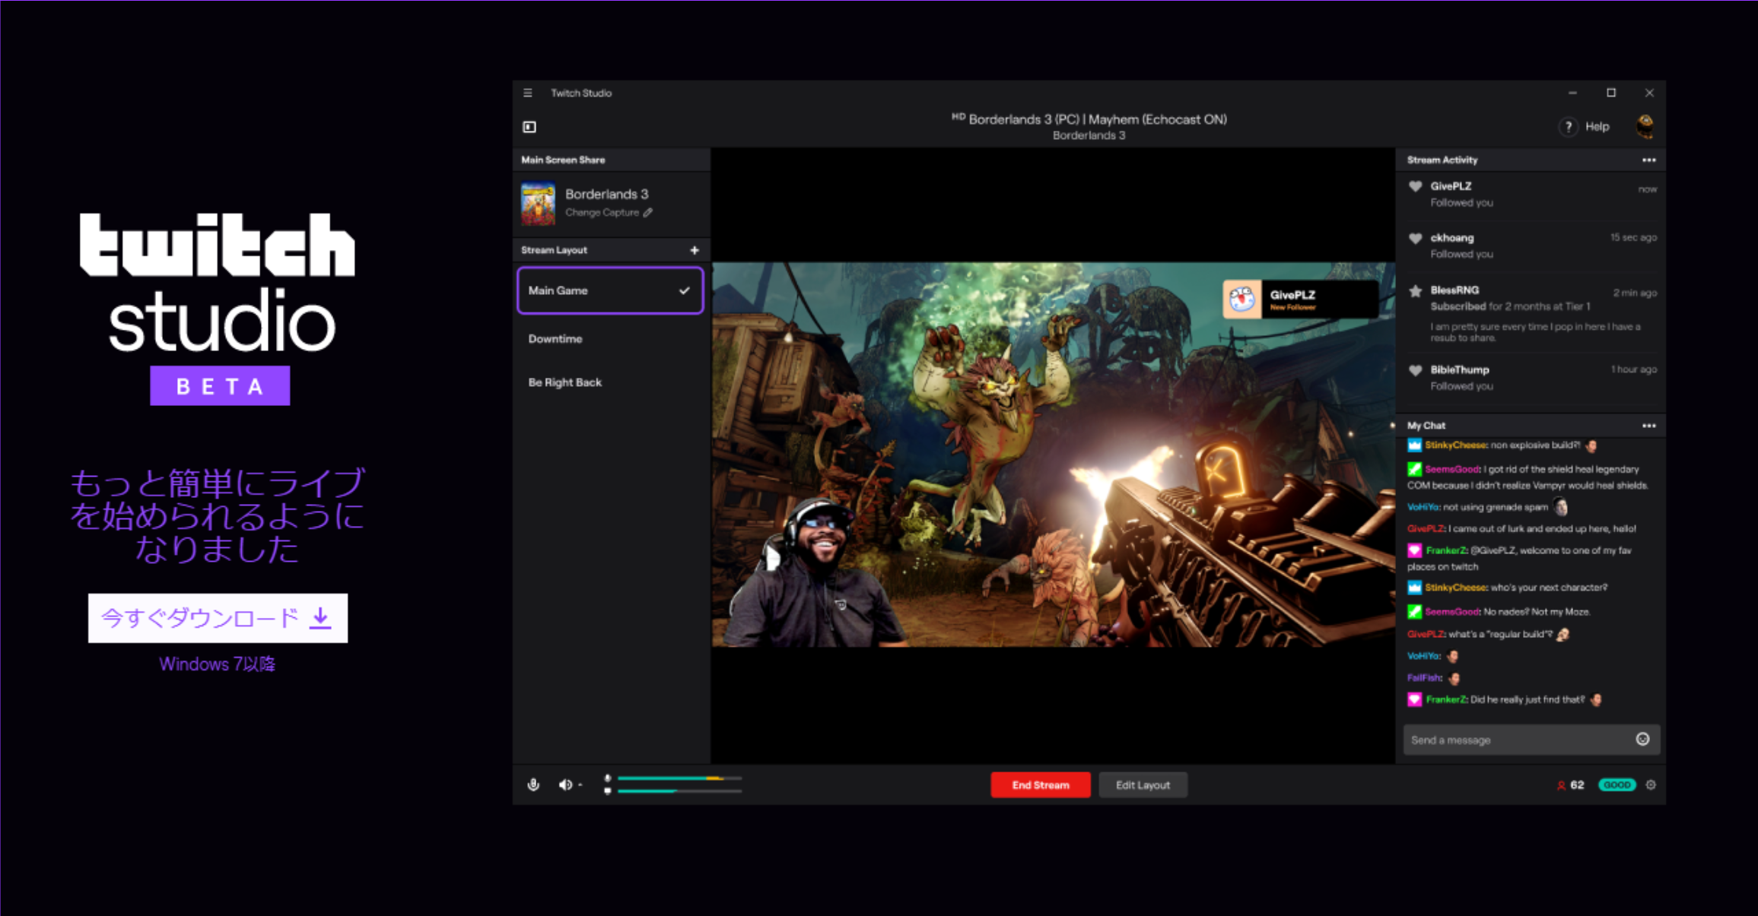Viewport: 1758px width, 916px height.
Task: Click the GOOD stream health badge
Action: (x=1617, y=785)
